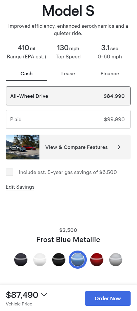Select the All-Wheel Drive trim option
The width and height of the screenshot is (137, 311).
tap(68, 96)
